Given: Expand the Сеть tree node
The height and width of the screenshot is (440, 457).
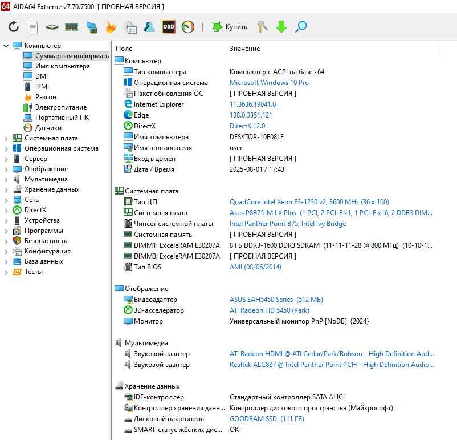Looking at the screenshot, I should click(x=6, y=200).
